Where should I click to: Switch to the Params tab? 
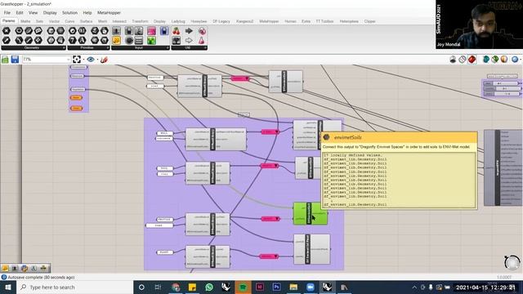pyautogui.click(x=9, y=21)
